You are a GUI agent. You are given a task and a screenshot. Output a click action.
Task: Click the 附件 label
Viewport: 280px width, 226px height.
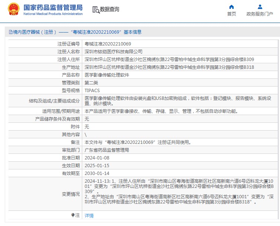pyautogui.click(x=75, y=127)
